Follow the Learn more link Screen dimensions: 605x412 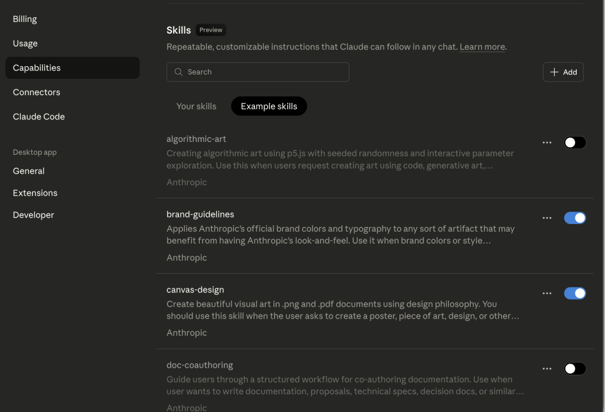pos(482,47)
